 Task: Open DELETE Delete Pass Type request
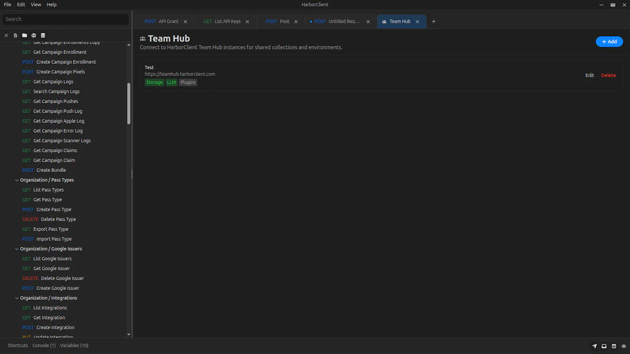click(49, 219)
